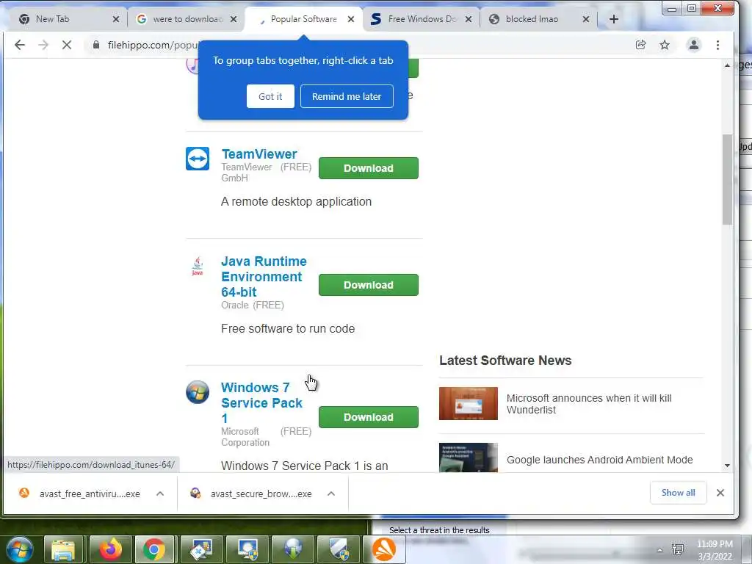Screen dimensions: 752x564
Task: Open the Chrome three-dot menu
Action: click(717, 45)
